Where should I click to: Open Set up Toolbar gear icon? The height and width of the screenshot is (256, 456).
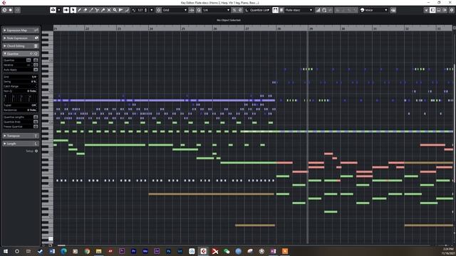tap(452, 10)
